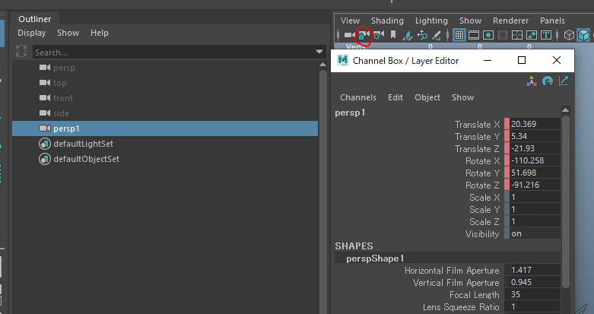Click Channel Box scrollbar up arrow
This screenshot has width=594, height=314.
click(565, 110)
